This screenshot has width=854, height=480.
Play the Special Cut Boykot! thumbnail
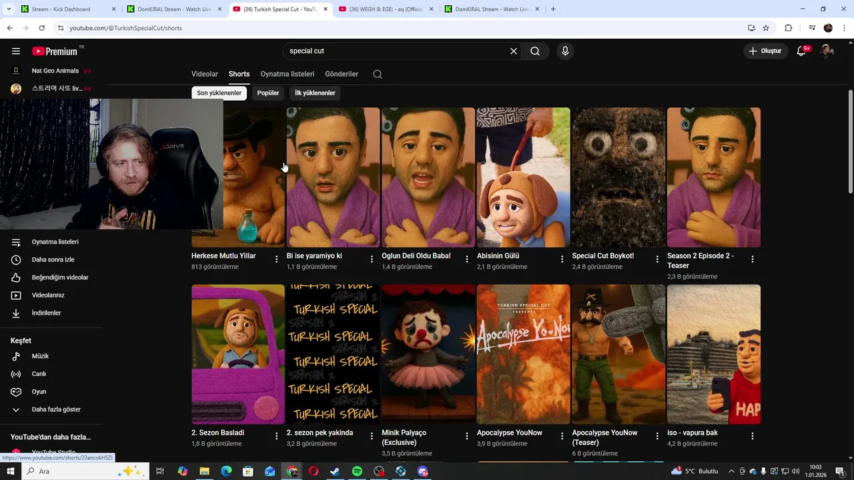618,177
